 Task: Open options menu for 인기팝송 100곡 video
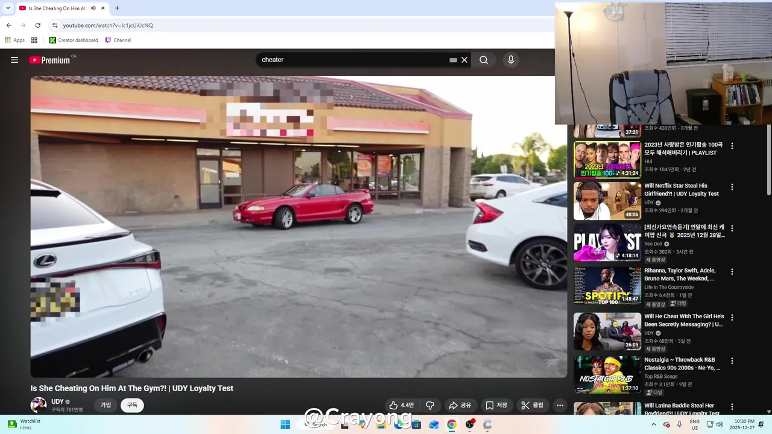point(732,146)
